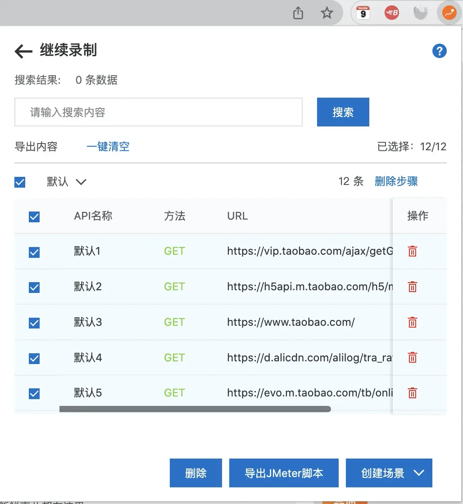The height and width of the screenshot is (504, 463).
Task: Uncheck the checkbox for 默认5
Action: [34, 393]
